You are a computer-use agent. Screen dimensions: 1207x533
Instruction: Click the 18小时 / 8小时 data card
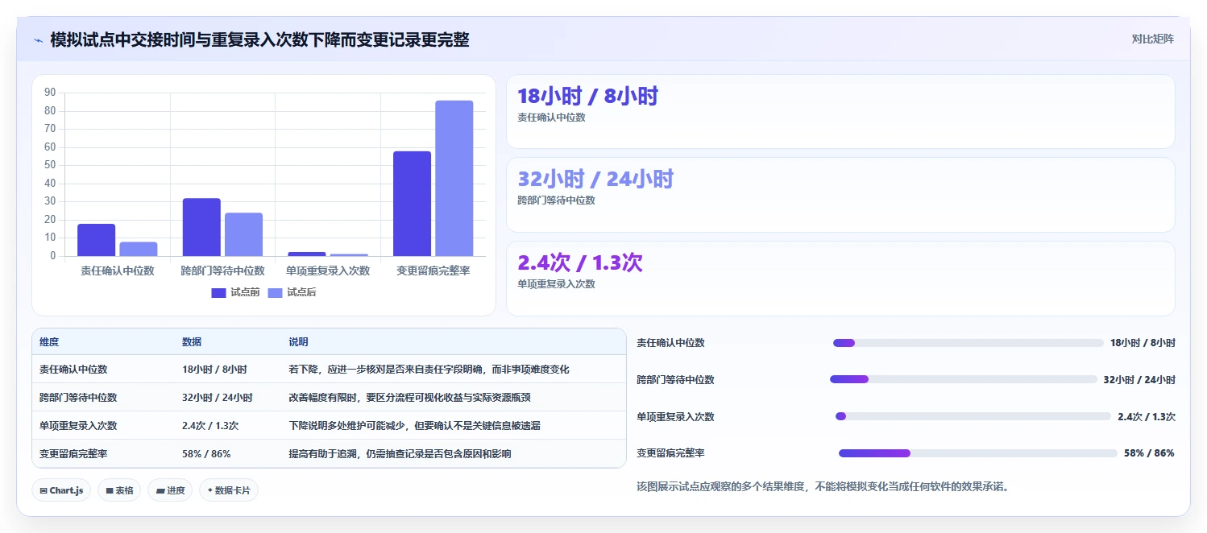tap(840, 112)
